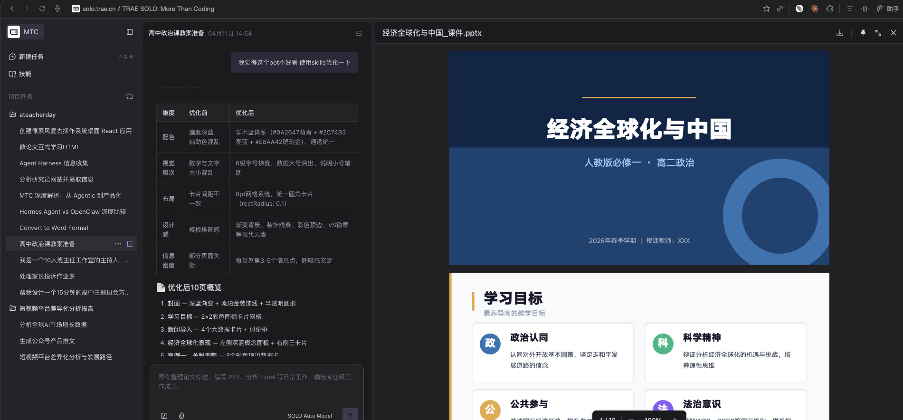The height and width of the screenshot is (420, 903).
Task: Send message with the up-arrow button
Action: 350,415
